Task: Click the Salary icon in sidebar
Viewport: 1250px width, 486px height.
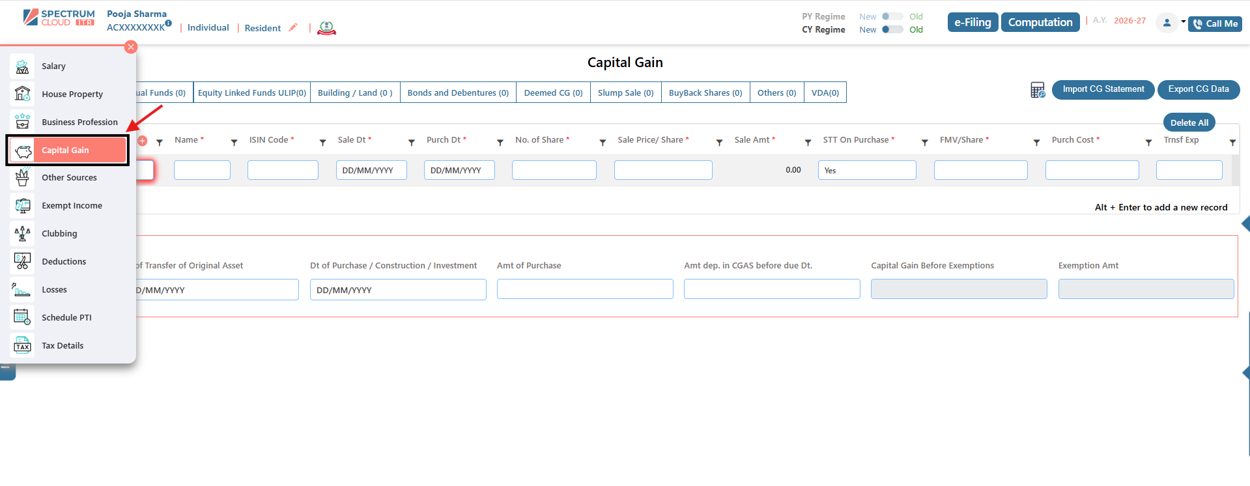Action: pyautogui.click(x=22, y=66)
